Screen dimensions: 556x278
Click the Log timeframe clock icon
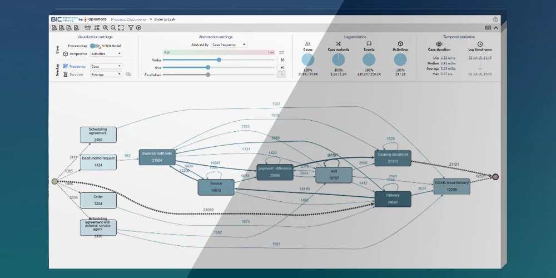coord(480,43)
